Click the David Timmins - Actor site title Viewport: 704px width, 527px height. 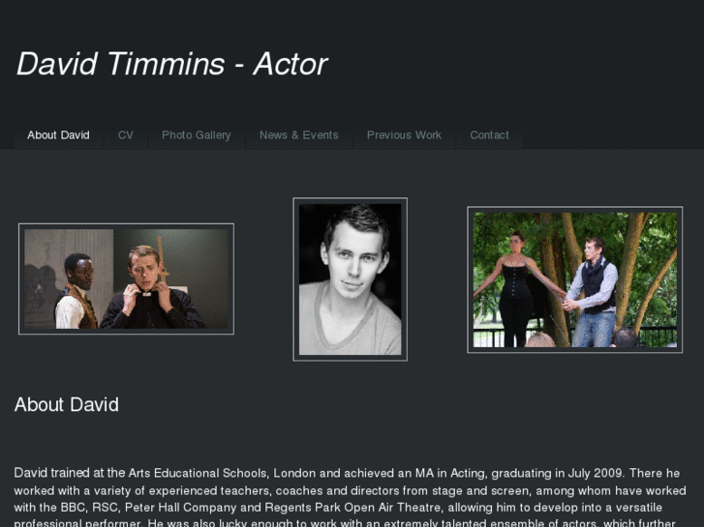coord(172,64)
